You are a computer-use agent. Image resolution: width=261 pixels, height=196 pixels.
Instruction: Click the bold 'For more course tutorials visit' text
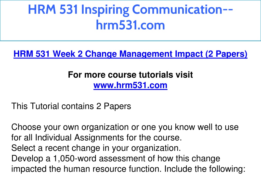pyautogui.click(x=130, y=75)
